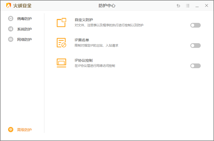Open the 自定义防护 title link

(x=84, y=20)
